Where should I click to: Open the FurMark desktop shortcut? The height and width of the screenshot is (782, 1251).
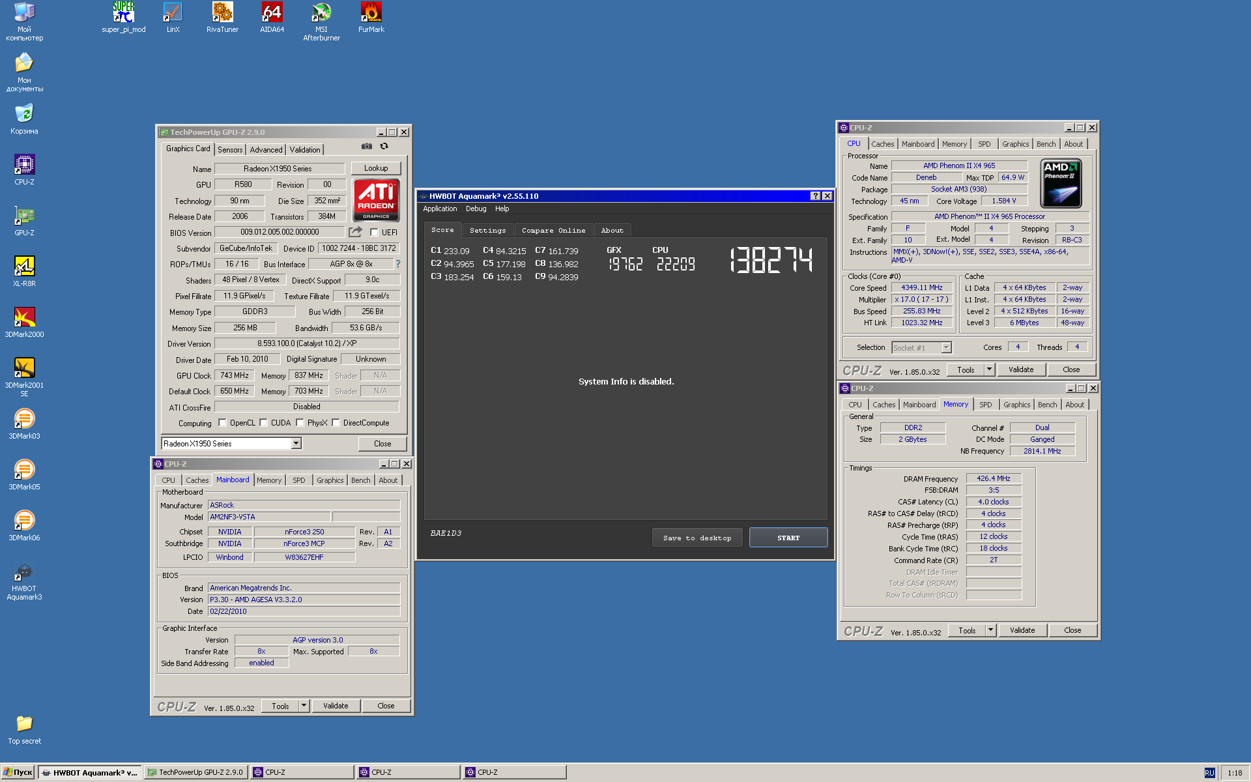371,18
